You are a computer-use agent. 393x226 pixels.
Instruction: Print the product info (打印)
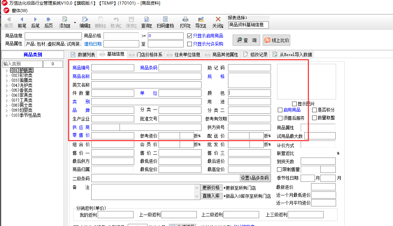tap(185, 22)
